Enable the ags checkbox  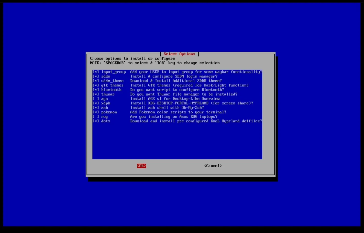(x=96, y=99)
